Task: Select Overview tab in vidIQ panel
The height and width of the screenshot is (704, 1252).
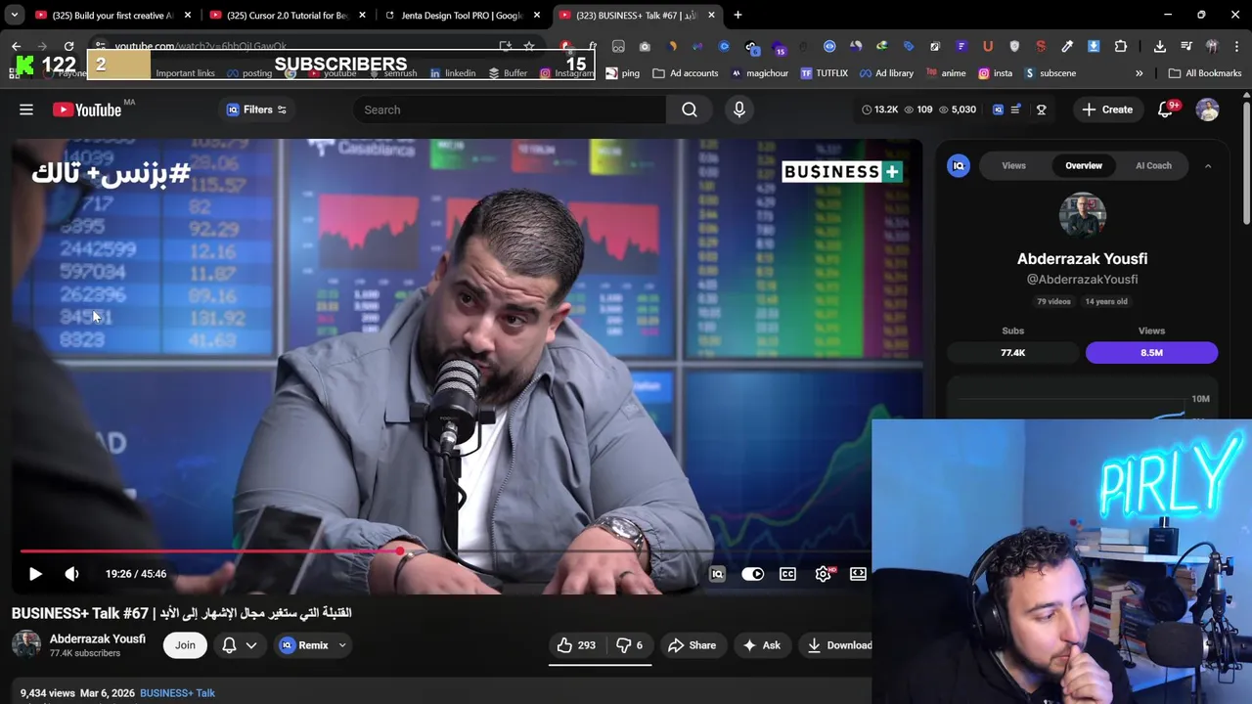Action: [x=1084, y=165]
